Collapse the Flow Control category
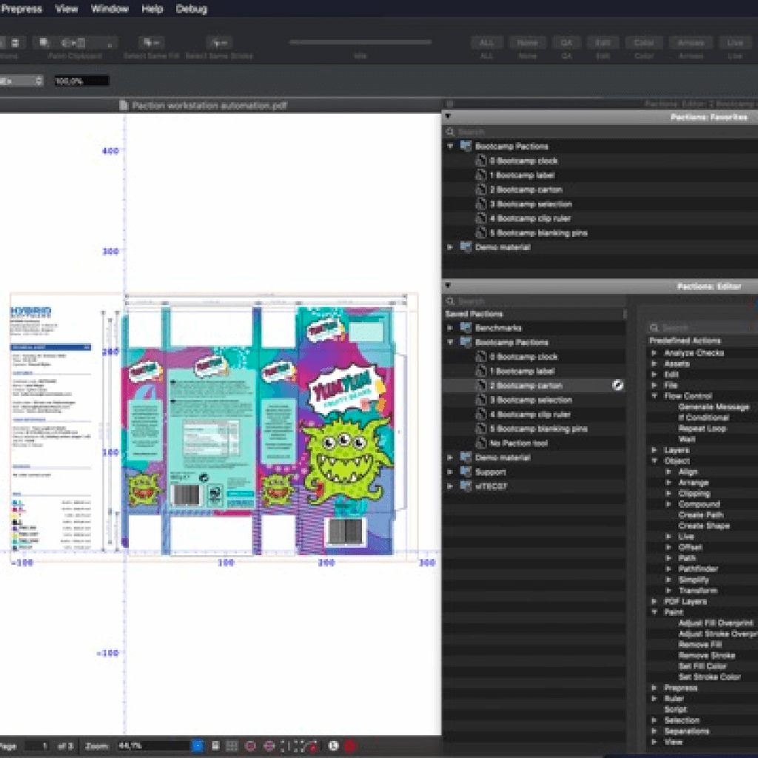Screen dimensions: 758x758 (x=654, y=395)
